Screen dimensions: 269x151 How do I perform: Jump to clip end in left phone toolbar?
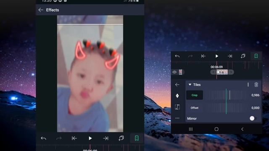(105, 138)
